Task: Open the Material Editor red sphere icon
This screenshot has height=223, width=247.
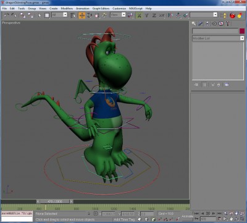Action: pos(232,15)
